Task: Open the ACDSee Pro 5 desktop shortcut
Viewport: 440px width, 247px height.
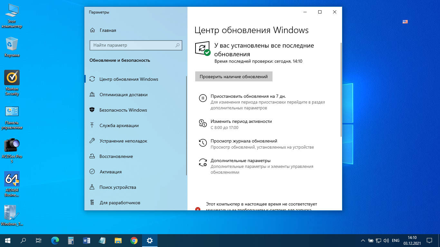Action: pyautogui.click(x=12, y=145)
